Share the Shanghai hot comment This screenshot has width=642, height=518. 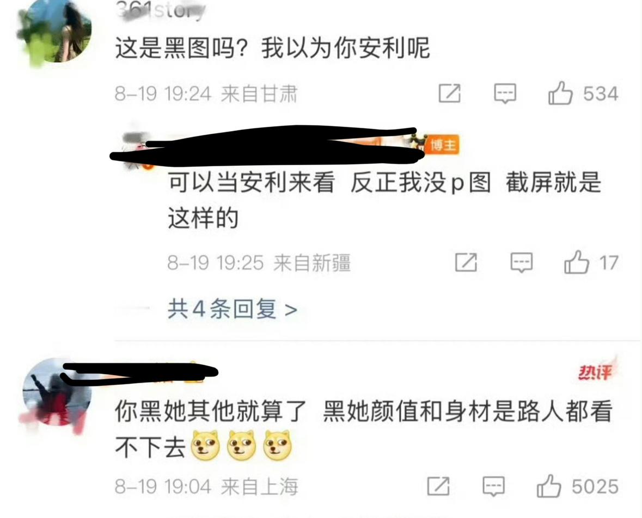[x=438, y=486]
